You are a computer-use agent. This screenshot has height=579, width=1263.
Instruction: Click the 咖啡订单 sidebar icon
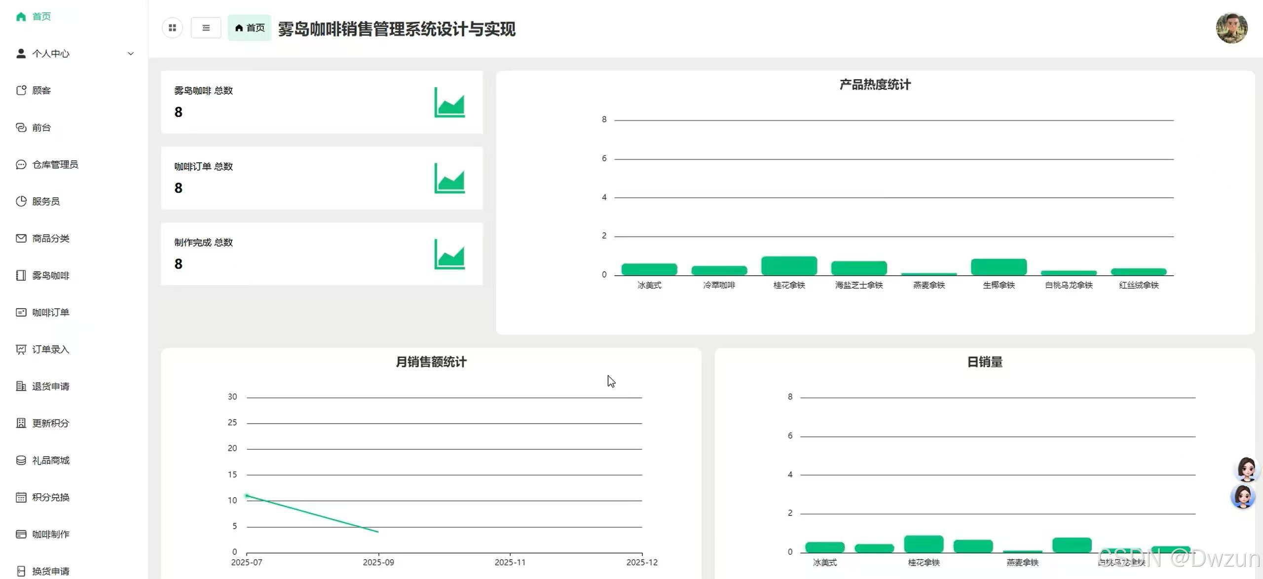21,313
